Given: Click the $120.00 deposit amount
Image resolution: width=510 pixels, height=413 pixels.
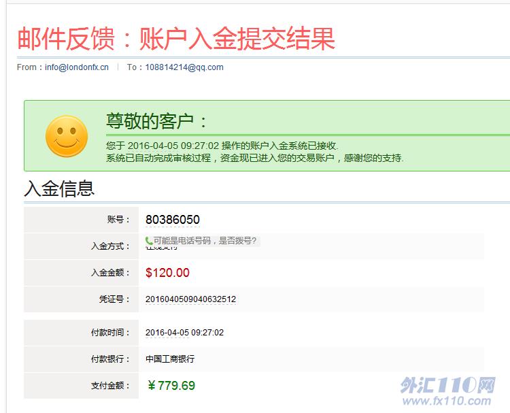Looking at the screenshot, I should [x=167, y=273].
